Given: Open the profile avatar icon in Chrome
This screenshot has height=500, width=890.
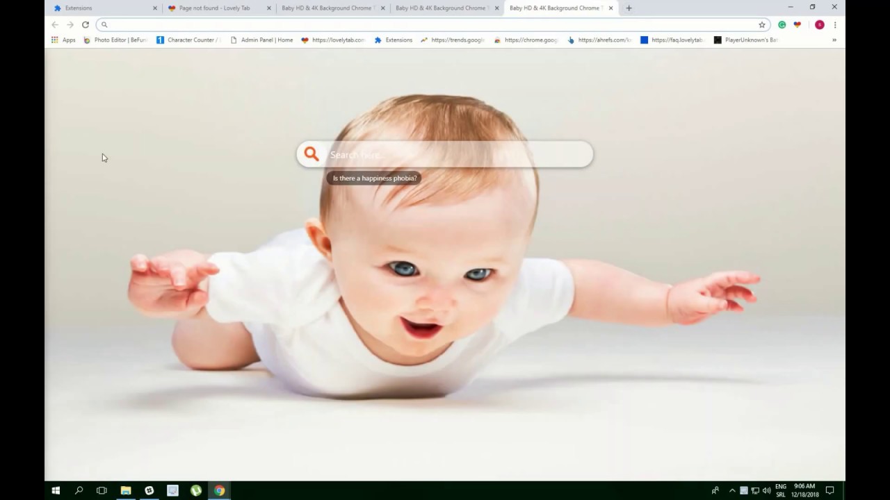Looking at the screenshot, I should click(819, 24).
